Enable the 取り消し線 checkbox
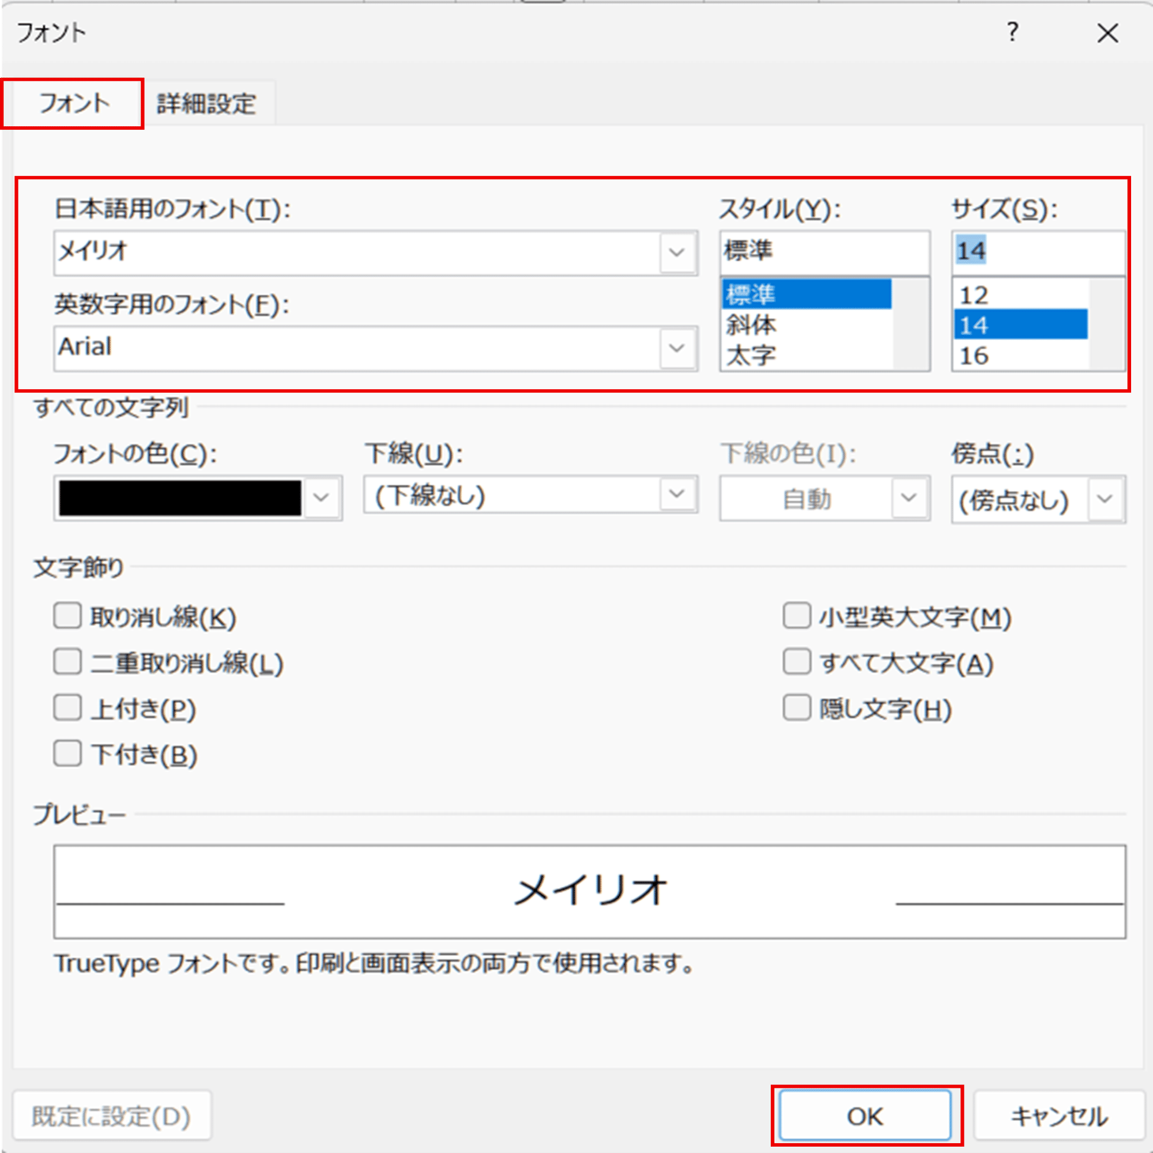Screen dimensions: 1153x1153 coord(67,616)
